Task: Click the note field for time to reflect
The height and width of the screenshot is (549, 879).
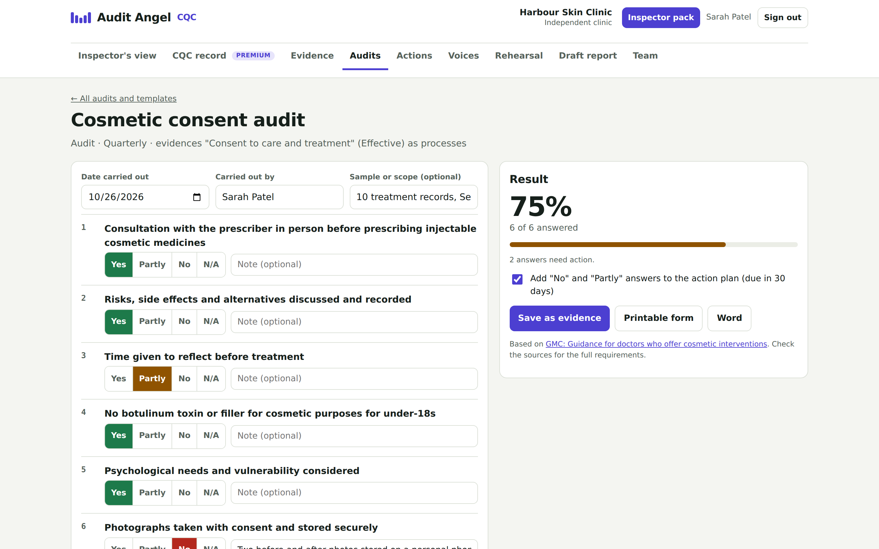Action: (354, 379)
